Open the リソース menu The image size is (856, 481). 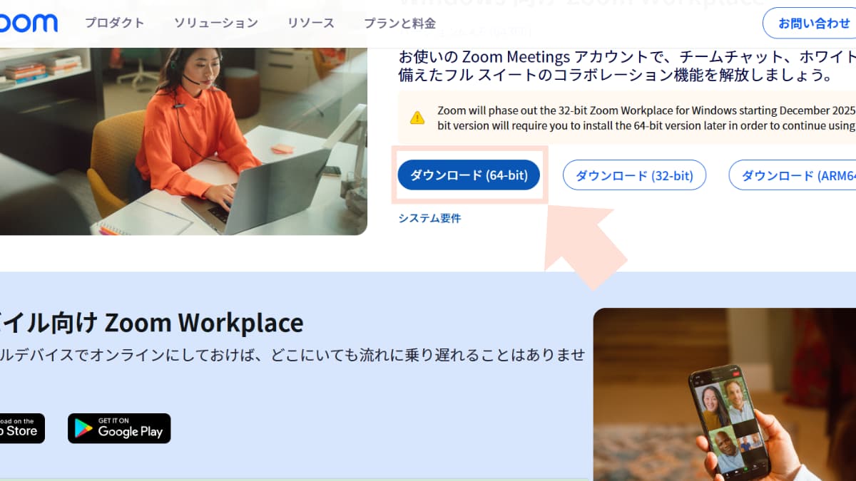pyautogui.click(x=311, y=24)
